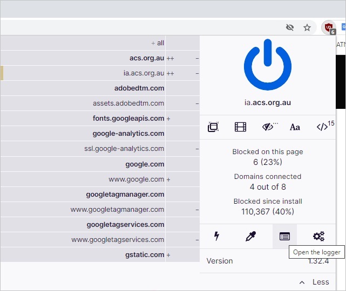The width and height of the screenshot is (346, 291).
Task: Collapse panel with Less chevron
Action: click(x=314, y=282)
